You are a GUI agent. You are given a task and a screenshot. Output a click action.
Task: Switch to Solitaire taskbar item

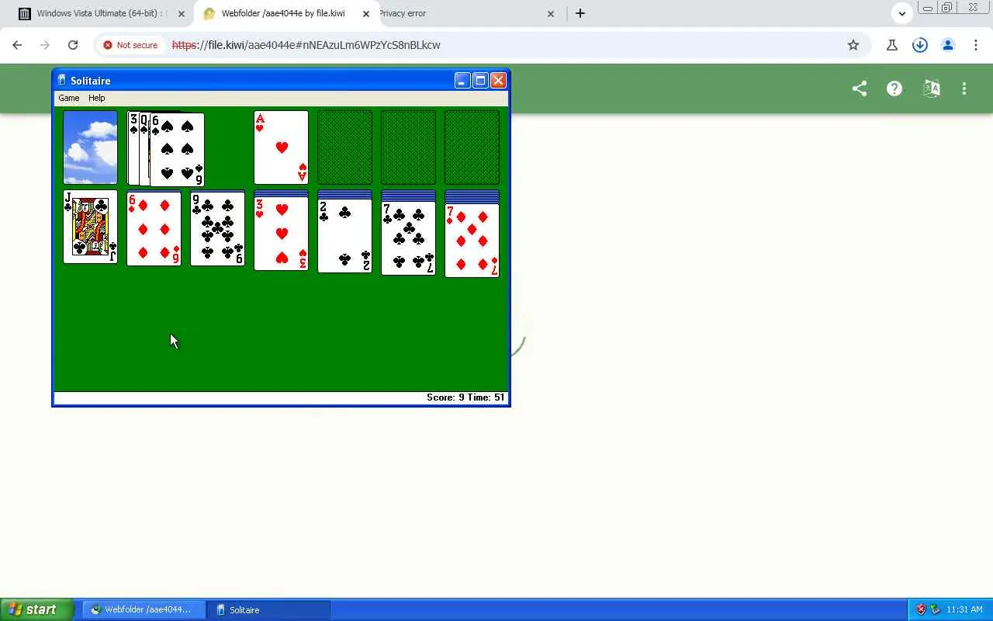[x=269, y=609]
